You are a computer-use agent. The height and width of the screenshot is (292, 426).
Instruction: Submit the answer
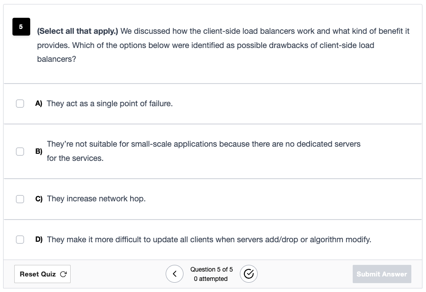(382, 274)
